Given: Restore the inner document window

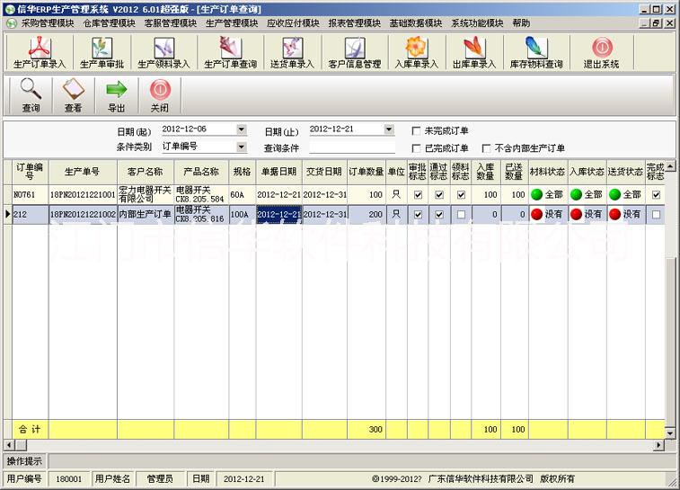Looking at the screenshot, I should pos(656,23).
